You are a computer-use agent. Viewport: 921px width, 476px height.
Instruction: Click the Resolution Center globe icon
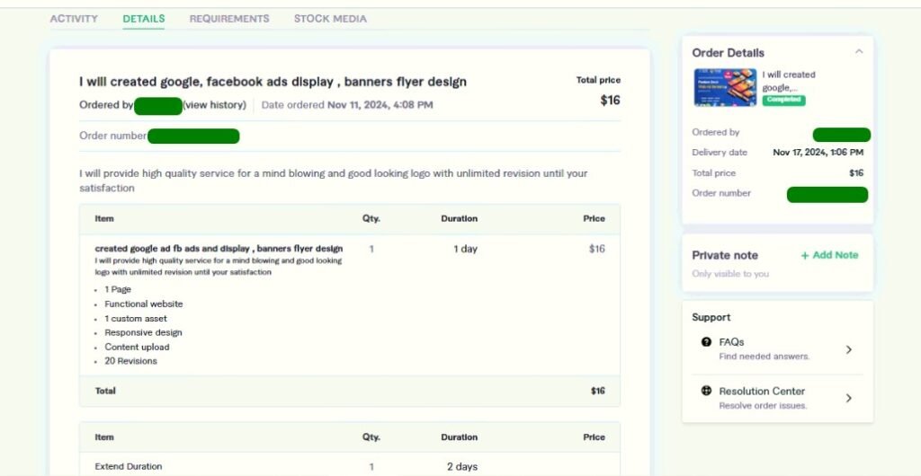pyautogui.click(x=706, y=391)
